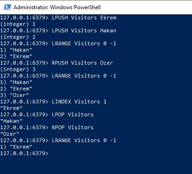Click the (integer) 2 output line
Image resolution: width=192 pixels, height=174 pixels.
pyautogui.click(x=18, y=37)
